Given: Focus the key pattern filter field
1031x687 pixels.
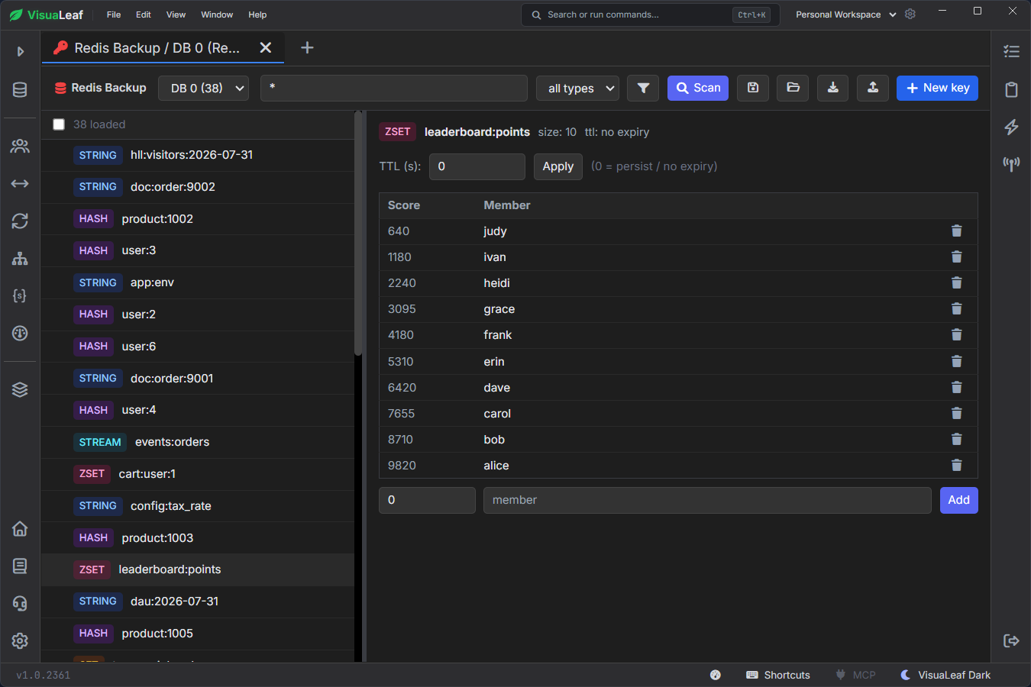Looking at the screenshot, I should 394,89.
